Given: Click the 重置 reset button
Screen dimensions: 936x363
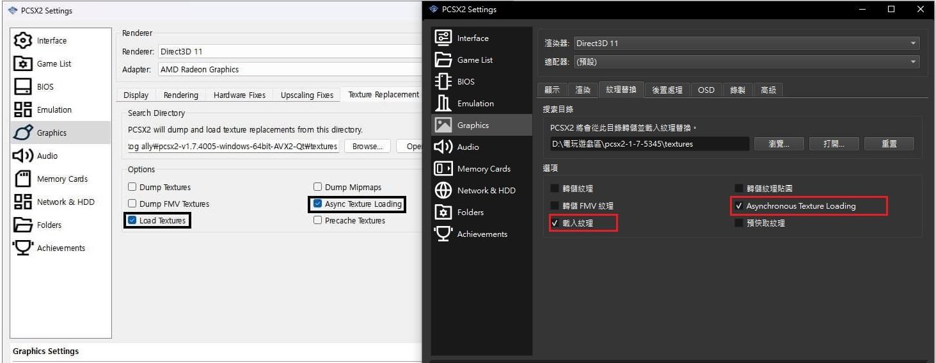Looking at the screenshot, I should click(889, 144).
